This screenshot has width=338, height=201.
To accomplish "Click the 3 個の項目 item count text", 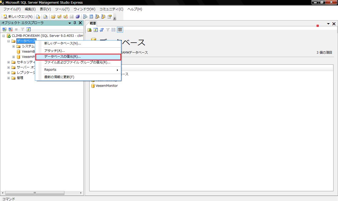I will 324,53.
